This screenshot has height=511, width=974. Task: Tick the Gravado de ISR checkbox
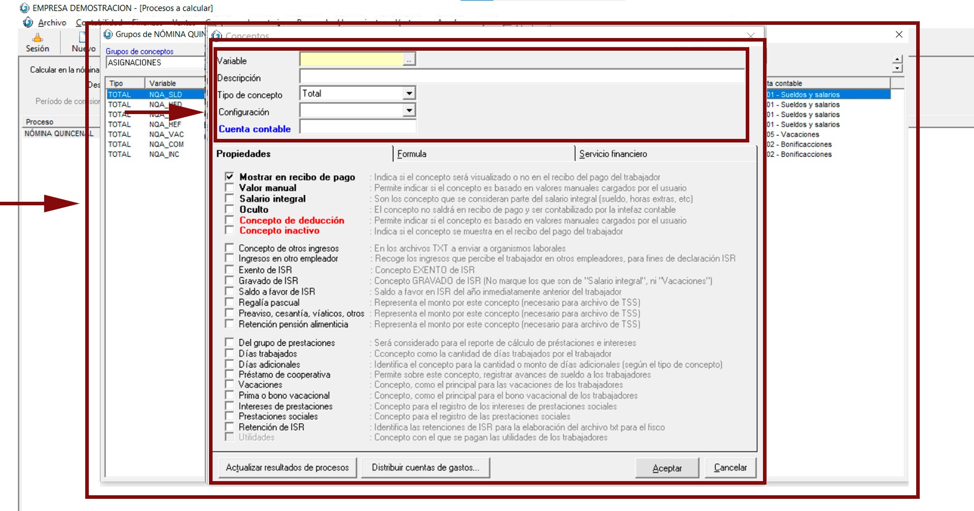point(230,281)
